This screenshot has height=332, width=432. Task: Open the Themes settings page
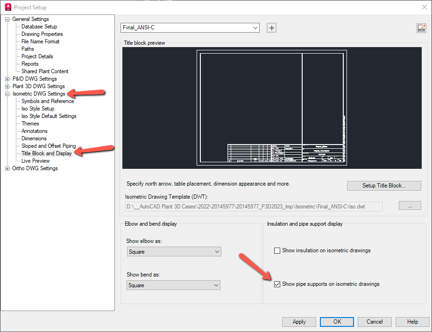[30, 123]
